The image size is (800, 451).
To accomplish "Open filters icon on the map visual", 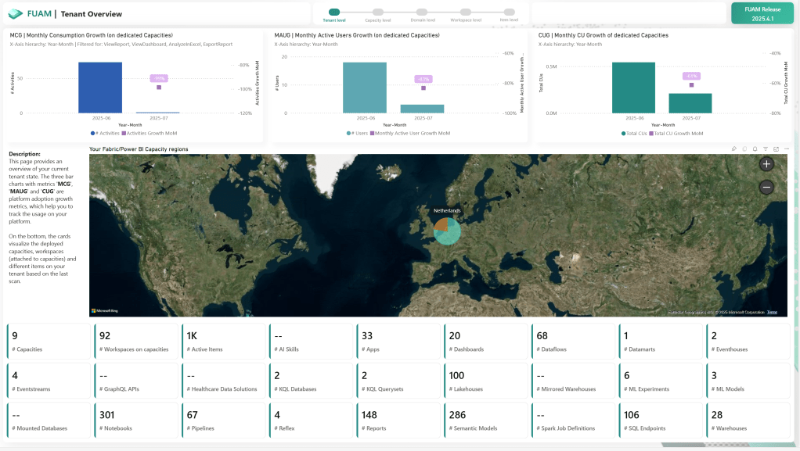I will point(766,149).
